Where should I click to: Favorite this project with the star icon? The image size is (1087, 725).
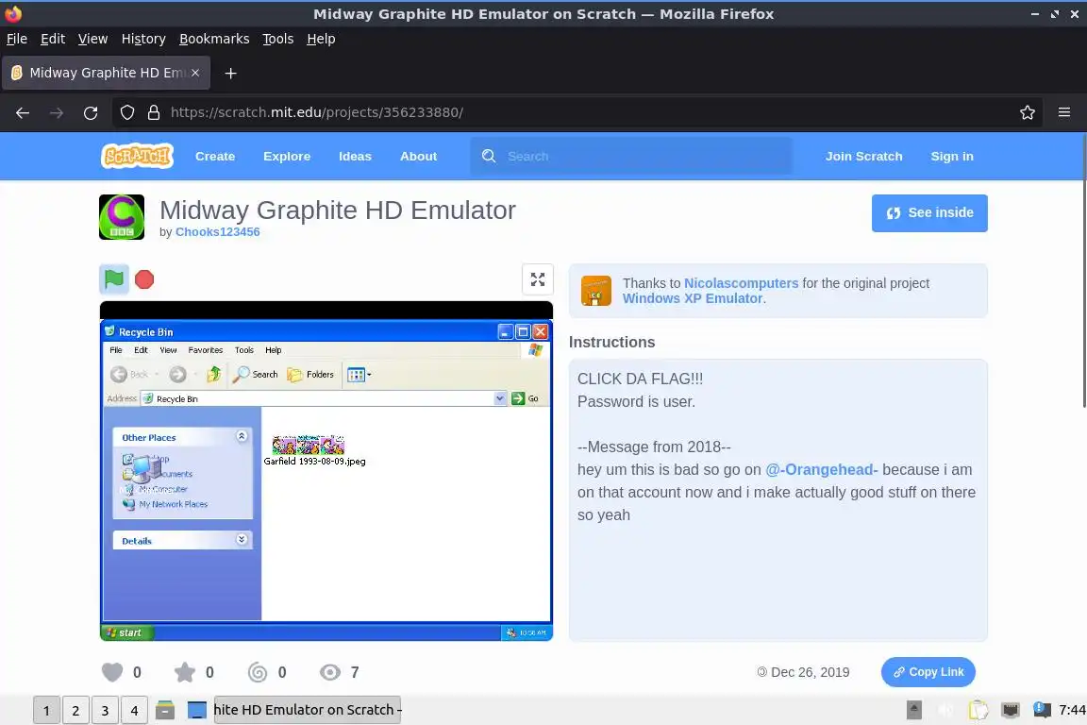pos(184,672)
